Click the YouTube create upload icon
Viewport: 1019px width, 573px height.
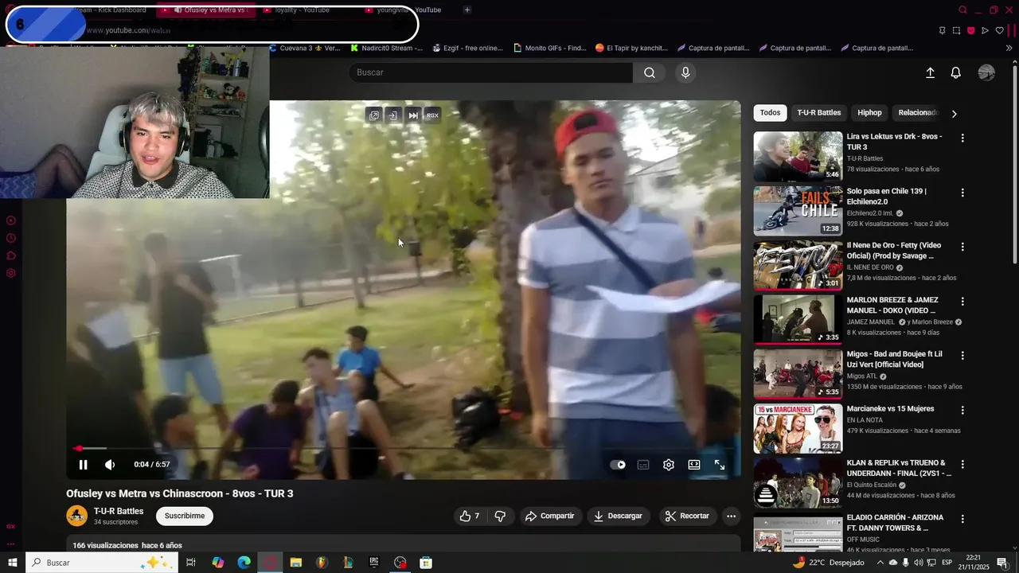(x=930, y=72)
